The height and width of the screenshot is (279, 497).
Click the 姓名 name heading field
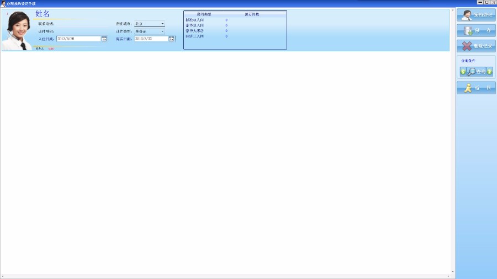(x=42, y=14)
